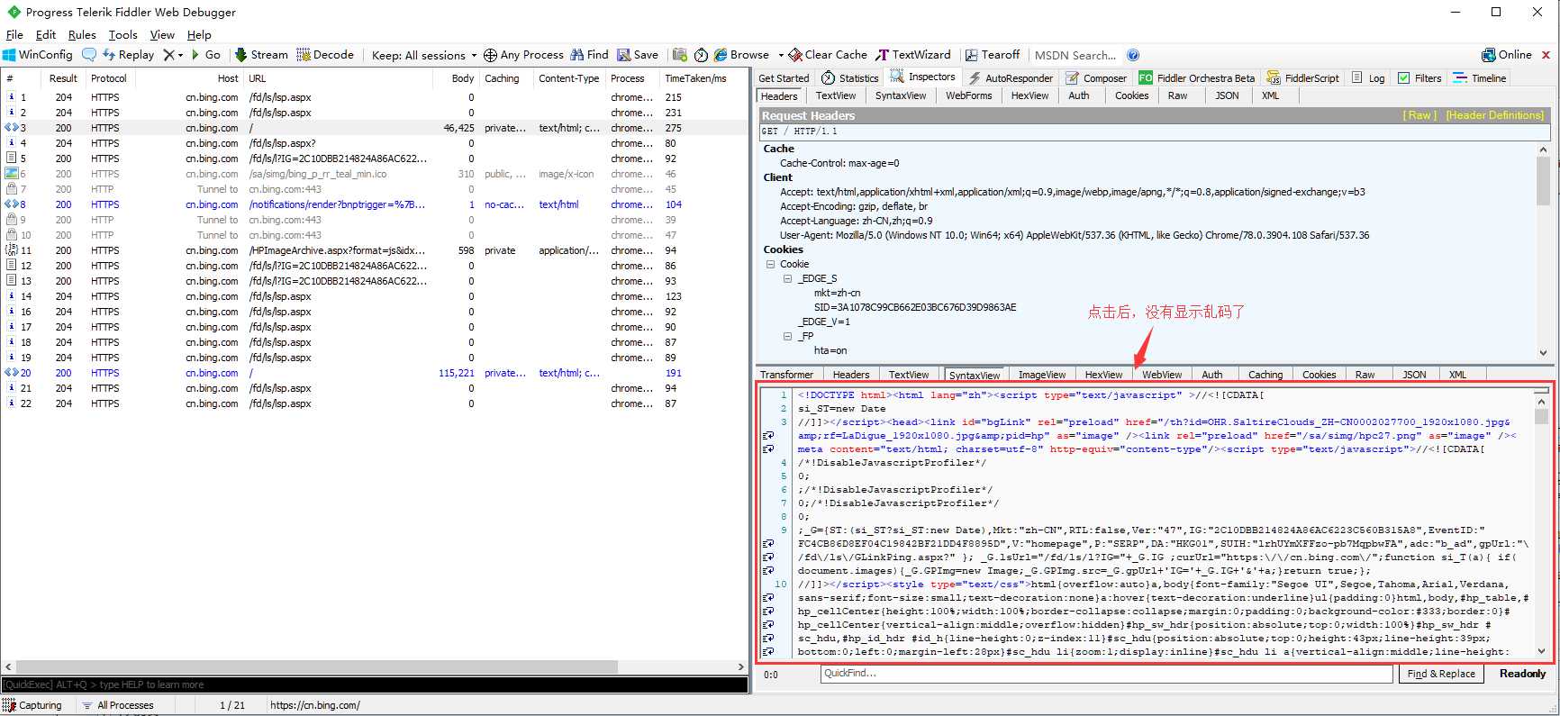
Task: Switch response view to WebView tab
Action: click(1162, 375)
